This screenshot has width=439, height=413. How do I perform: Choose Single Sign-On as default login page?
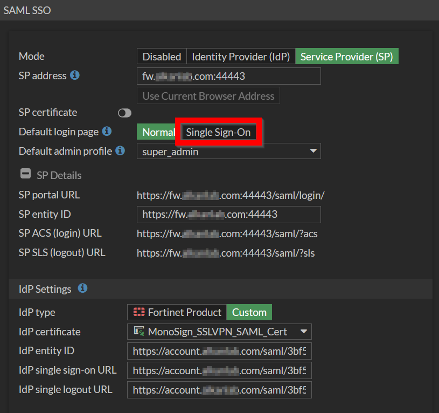click(x=218, y=132)
